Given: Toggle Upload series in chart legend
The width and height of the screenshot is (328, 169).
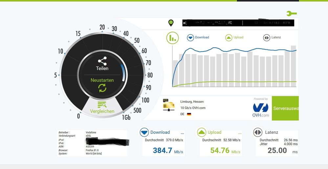Looking at the screenshot, I should (x=234, y=37).
